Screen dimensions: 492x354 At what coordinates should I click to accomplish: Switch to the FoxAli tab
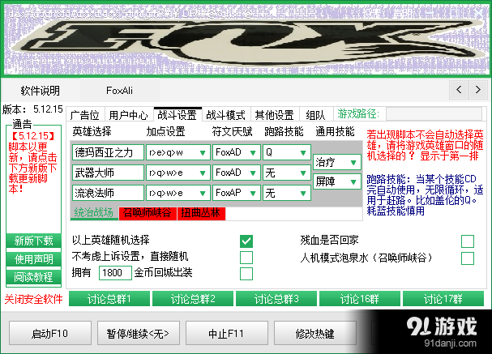click(119, 91)
